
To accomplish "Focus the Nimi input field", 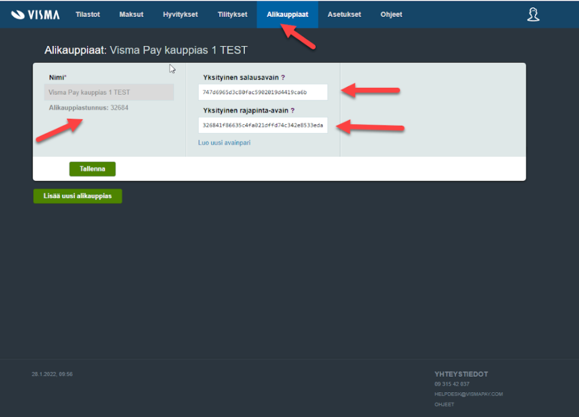I will (109, 92).
